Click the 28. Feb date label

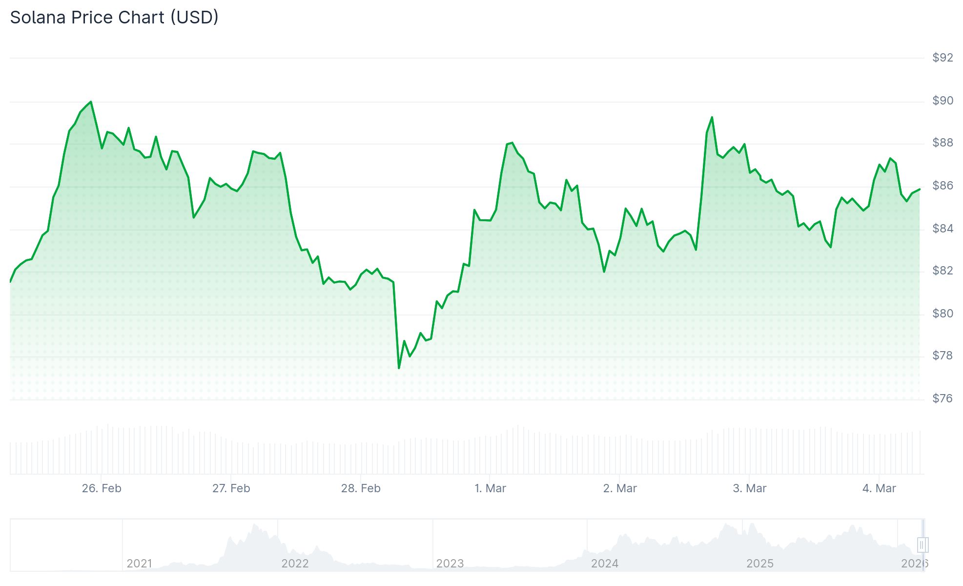[x=361, y=488]
